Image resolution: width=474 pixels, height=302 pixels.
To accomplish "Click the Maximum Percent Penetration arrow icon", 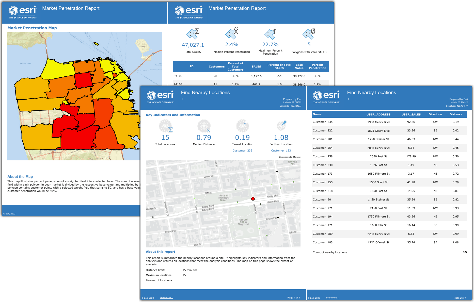I will 270,34.
